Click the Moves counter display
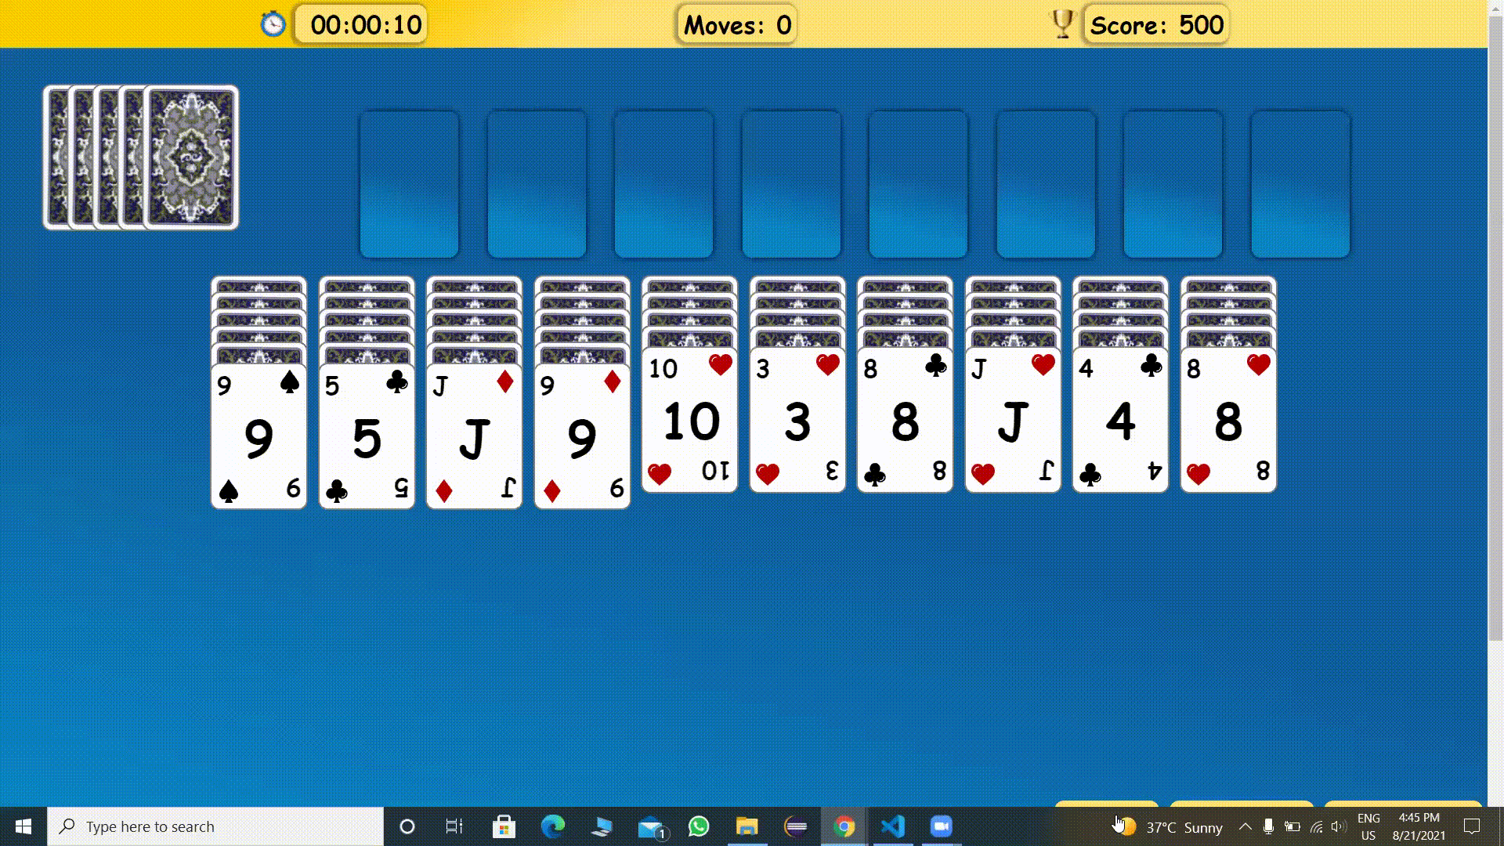The image size is (1504, 846). coord(736,25)
